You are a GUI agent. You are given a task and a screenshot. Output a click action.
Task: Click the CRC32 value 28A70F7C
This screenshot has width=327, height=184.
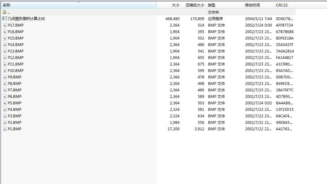point(285,90)
